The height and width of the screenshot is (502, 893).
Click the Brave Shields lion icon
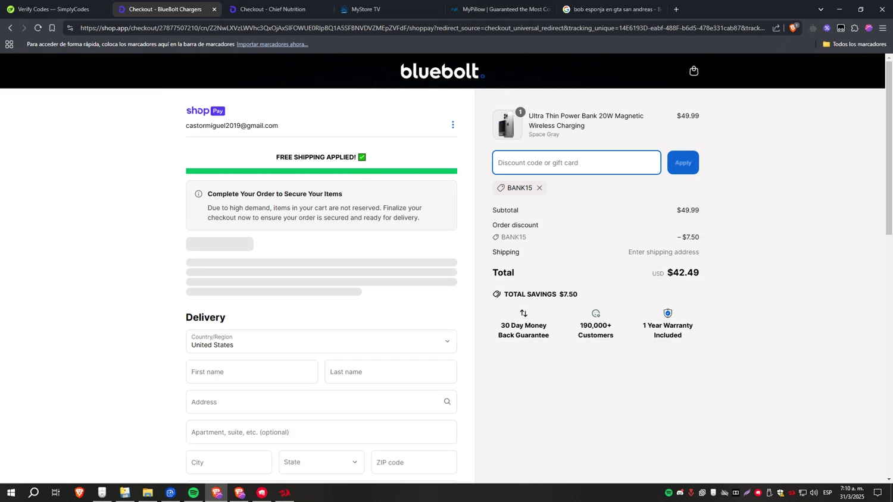[794, 28]
